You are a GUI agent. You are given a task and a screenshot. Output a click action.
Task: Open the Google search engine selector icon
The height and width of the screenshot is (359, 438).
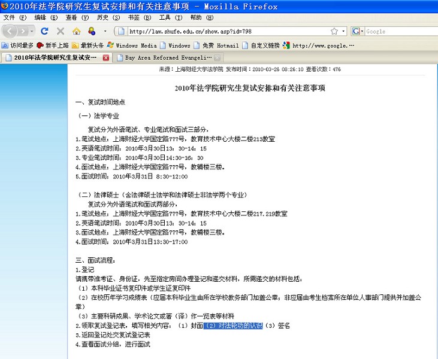358,31
